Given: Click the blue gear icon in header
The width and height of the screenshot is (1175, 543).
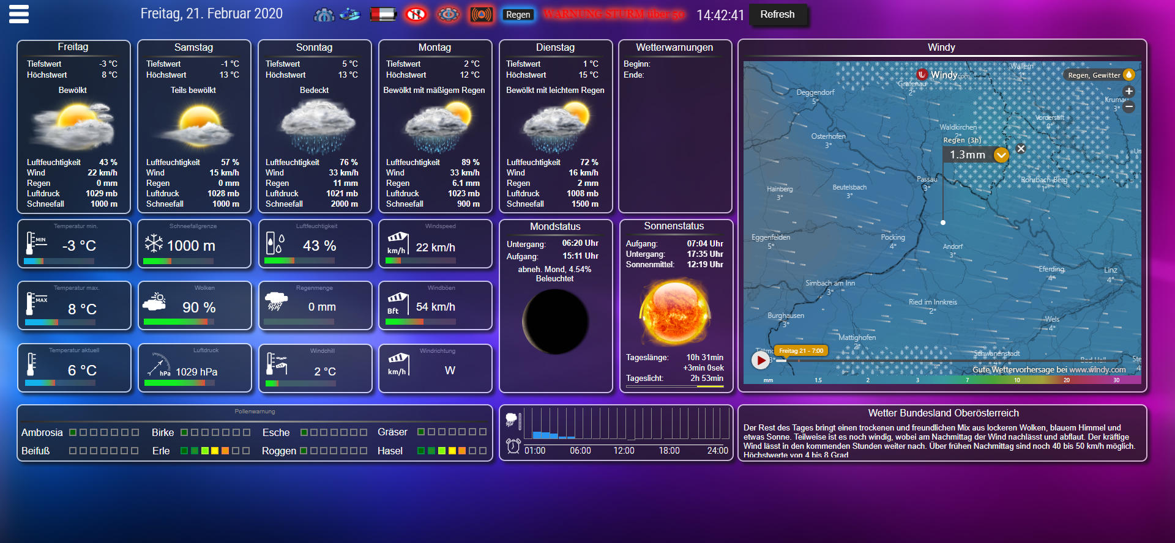Looking at the screenshot, I should (x=324, y=15).
